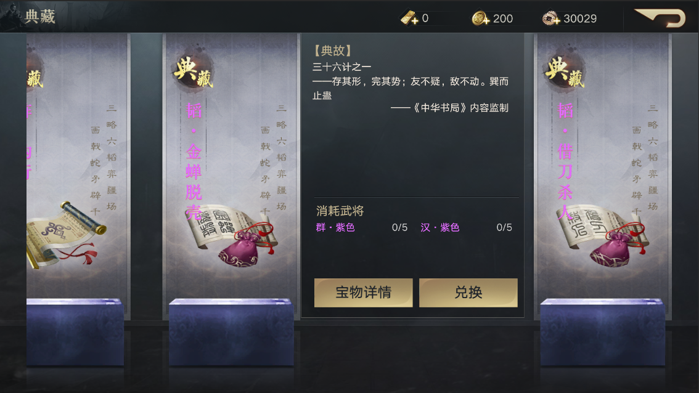
Task: Click the pedestal under 金蝉脱壳 banner
Action: (231, 333)
